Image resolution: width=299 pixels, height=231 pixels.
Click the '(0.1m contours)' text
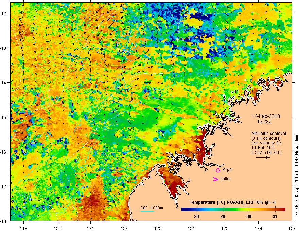coord(266,138)
